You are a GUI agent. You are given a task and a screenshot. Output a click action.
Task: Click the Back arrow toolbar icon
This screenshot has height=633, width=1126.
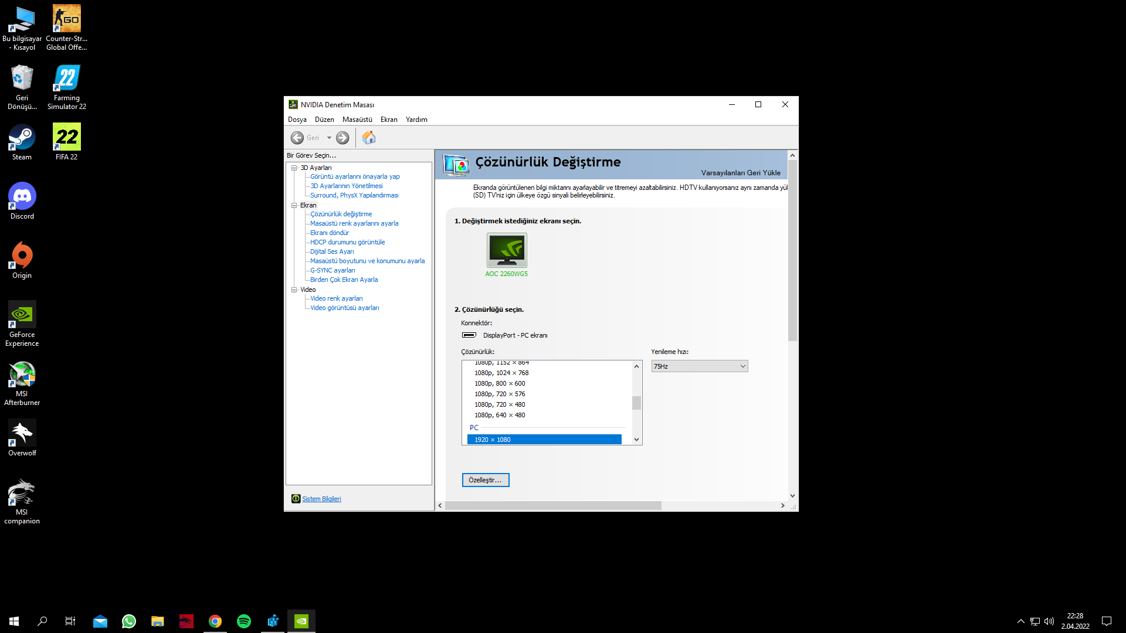pos(297,138)
